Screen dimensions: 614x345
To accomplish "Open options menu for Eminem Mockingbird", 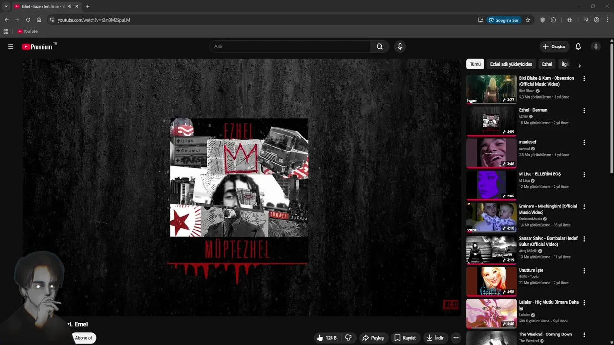I will (x=584, y=207).
